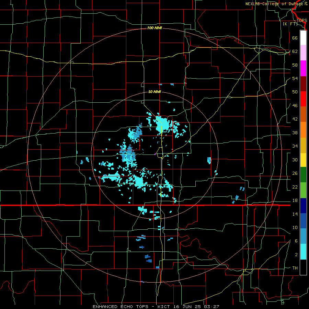Click the navy blue legend color swatch
The height and width of the screenshot is (309, 309).
click(x=303, y=206)
